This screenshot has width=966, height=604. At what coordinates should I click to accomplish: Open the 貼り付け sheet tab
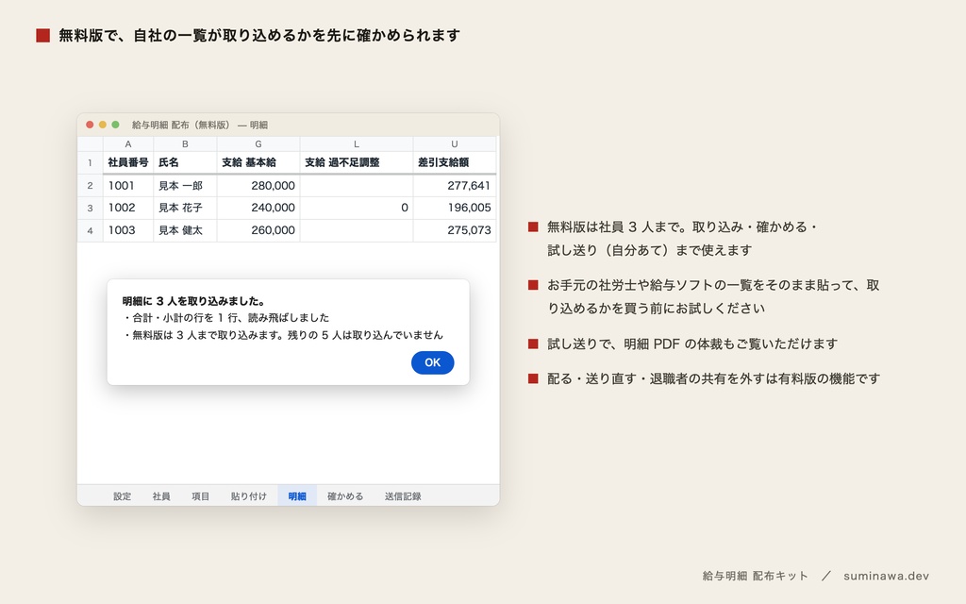(x=249, y=496)
